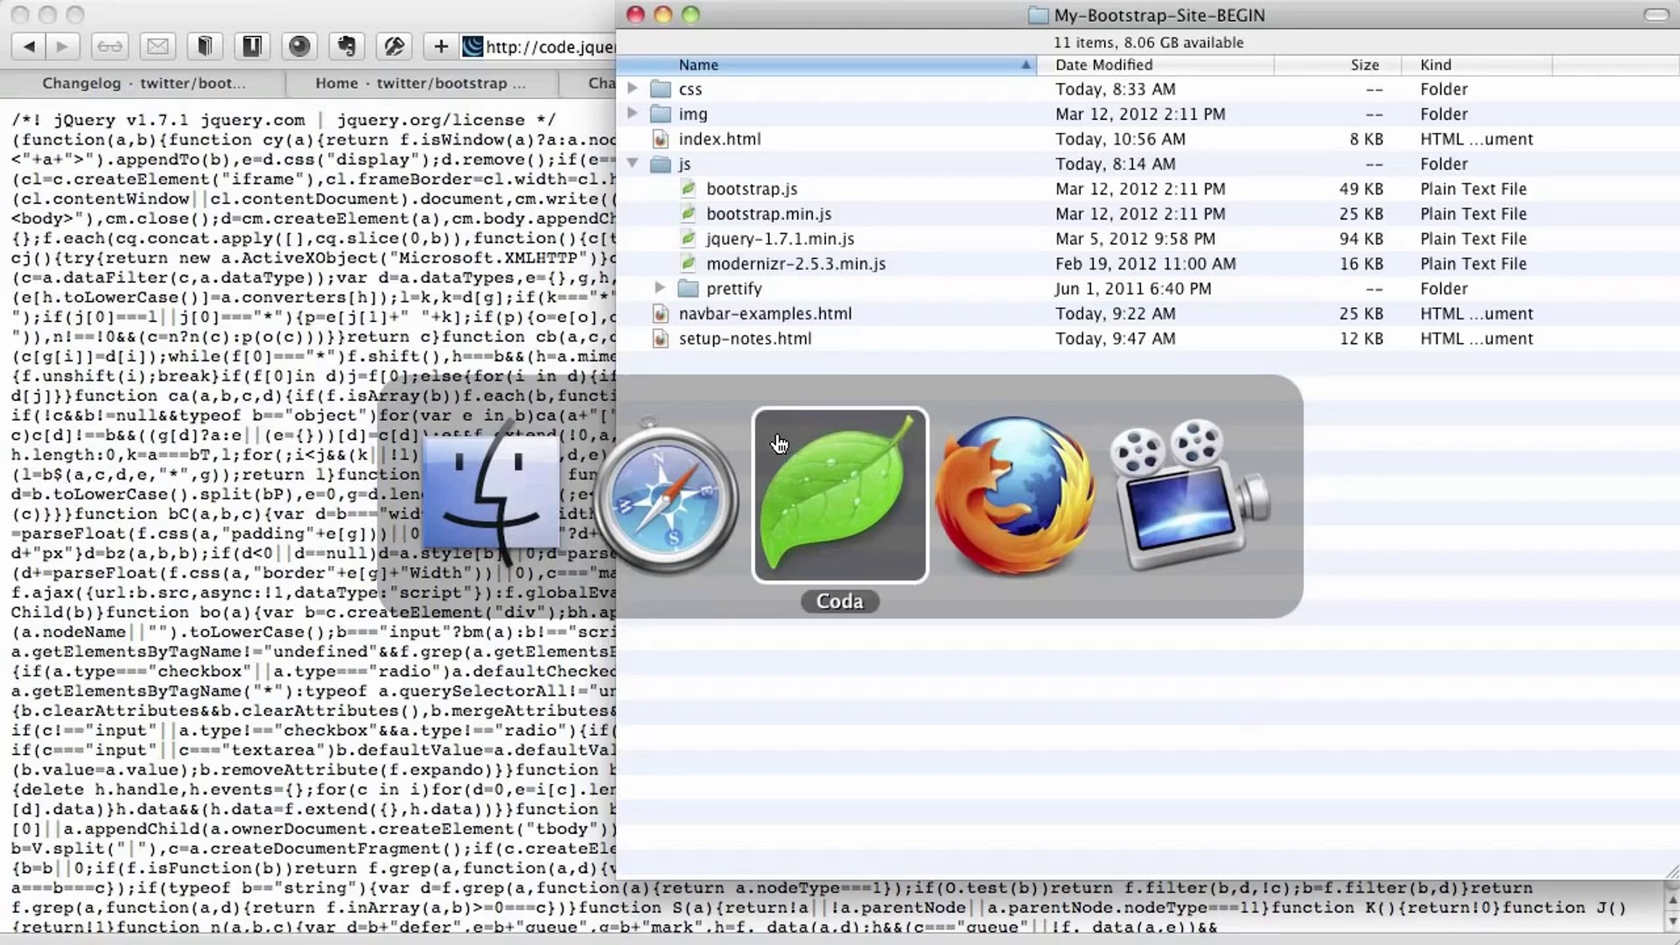Expand the img folder disclosure triangle
The width and height of the screenshot is (1680, 945).
tap(633, 114)
